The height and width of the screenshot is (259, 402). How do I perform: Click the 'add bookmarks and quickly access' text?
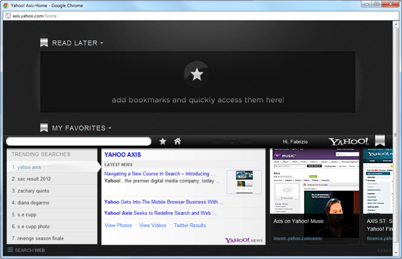[198, 100]
